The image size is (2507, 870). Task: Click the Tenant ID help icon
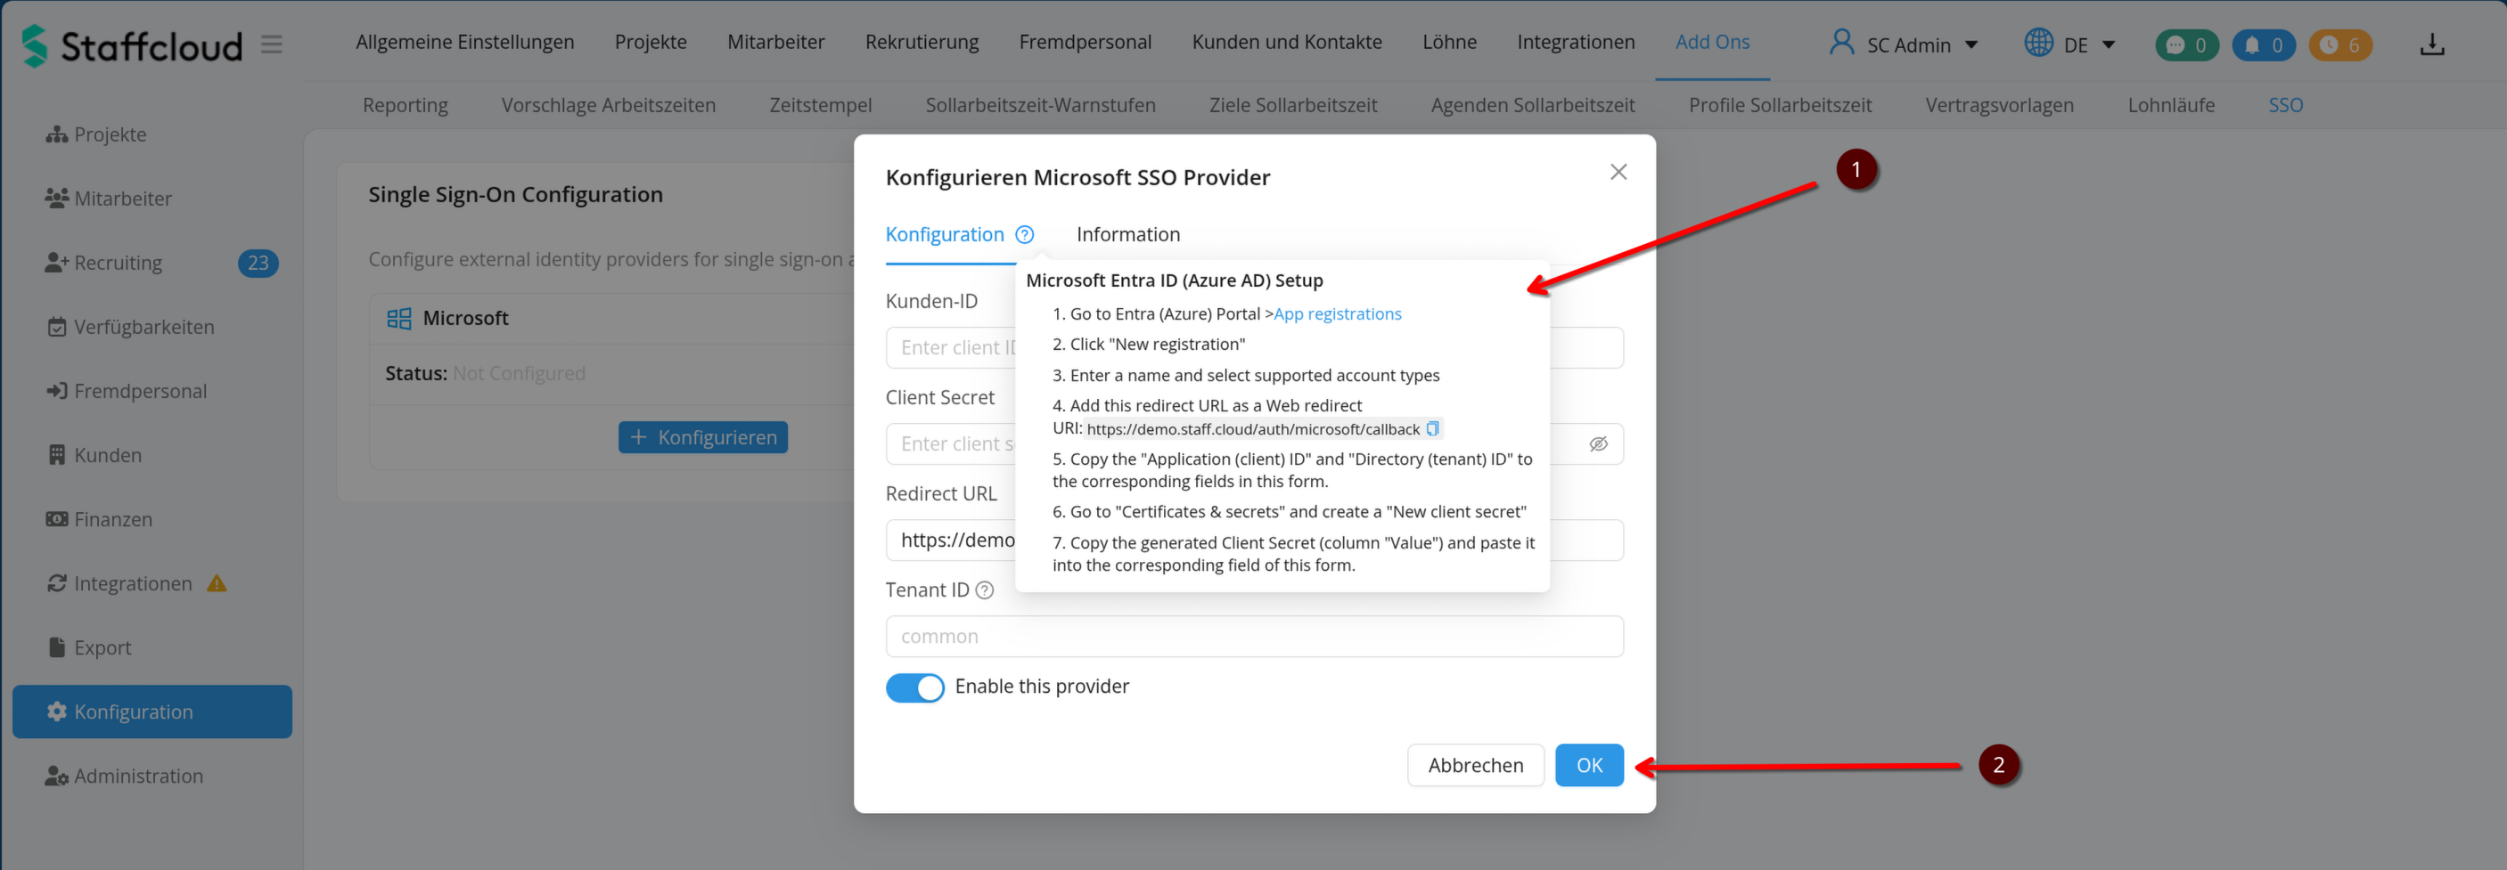coord(984,590)
